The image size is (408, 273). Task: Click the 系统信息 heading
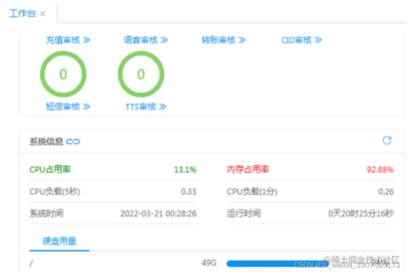coord(46,142)
